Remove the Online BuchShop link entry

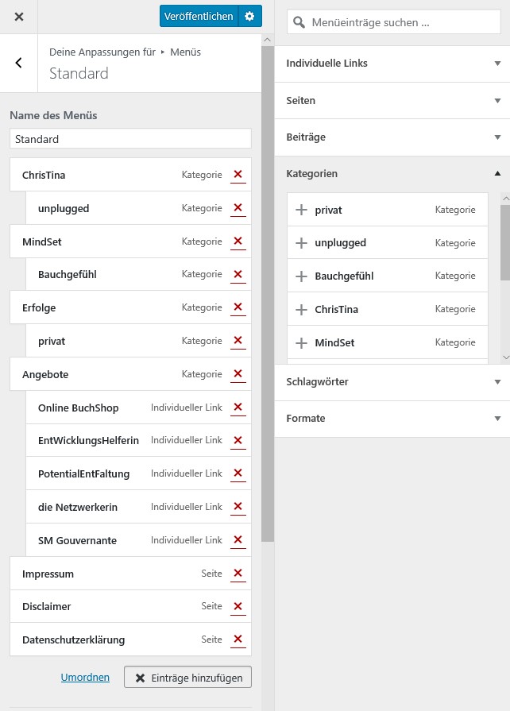pos(238,408)
